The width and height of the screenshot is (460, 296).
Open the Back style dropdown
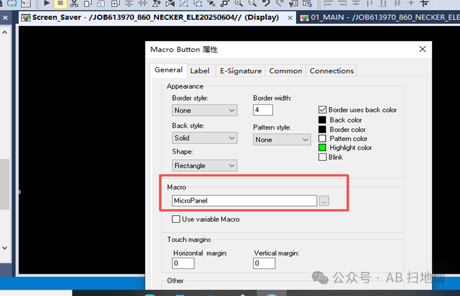coord(205,138)
